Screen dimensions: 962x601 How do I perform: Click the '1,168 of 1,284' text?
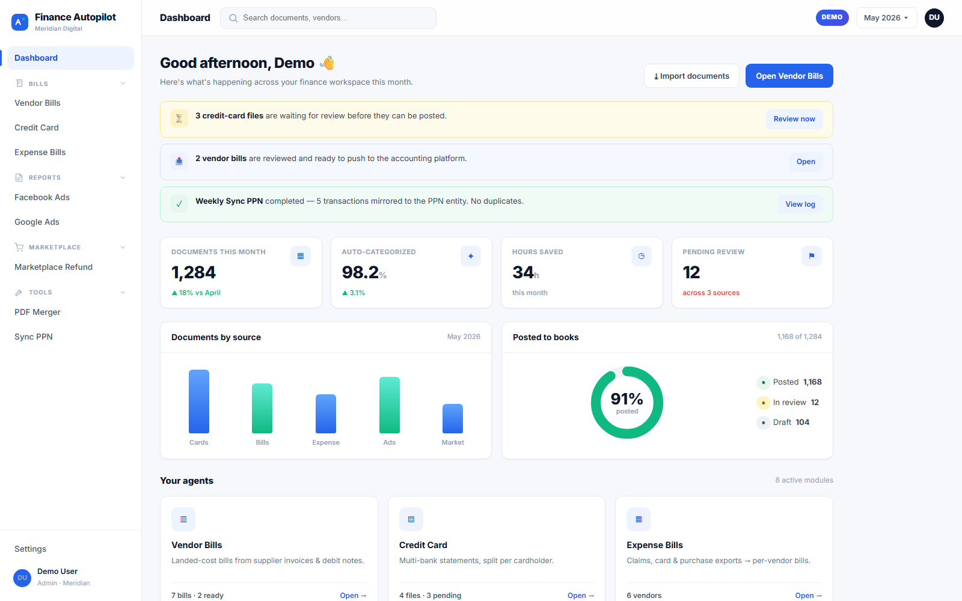pyautogui.click(x=799, y=337)
